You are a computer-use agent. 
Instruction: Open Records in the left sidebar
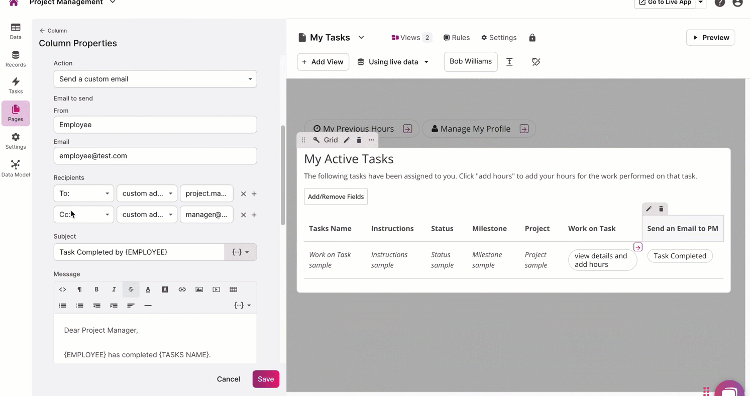point(16,58)
